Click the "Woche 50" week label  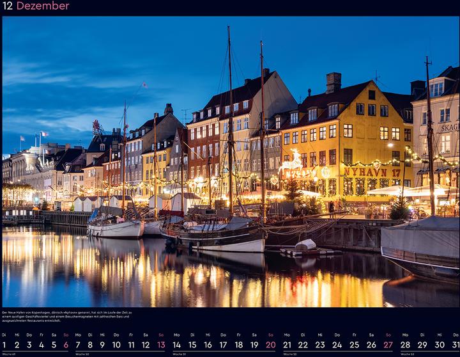click(82, 354)
